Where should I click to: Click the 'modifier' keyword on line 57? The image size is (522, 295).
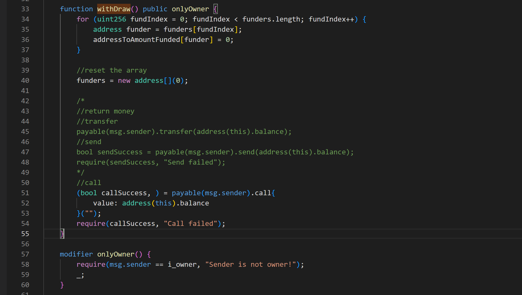(76, 254)
